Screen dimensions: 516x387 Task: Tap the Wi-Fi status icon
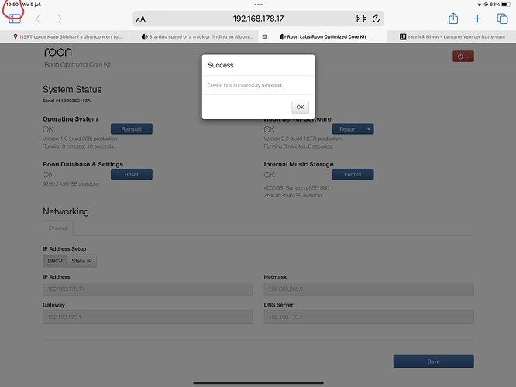479,5
